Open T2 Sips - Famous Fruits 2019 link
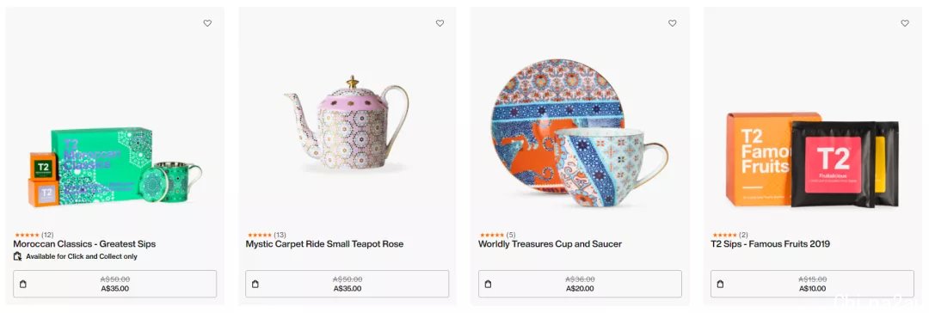The width and height of the screenshot is (929, 313). [x=770, y=243]
